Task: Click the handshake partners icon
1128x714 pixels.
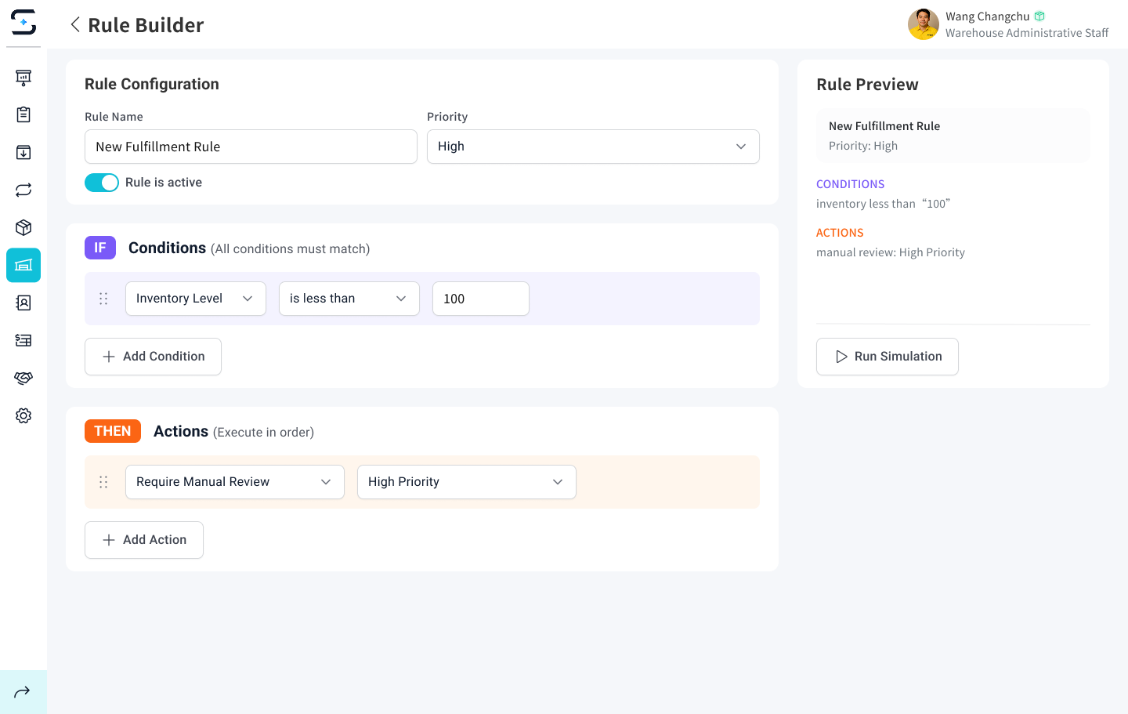Action: [x=23, y=378]
